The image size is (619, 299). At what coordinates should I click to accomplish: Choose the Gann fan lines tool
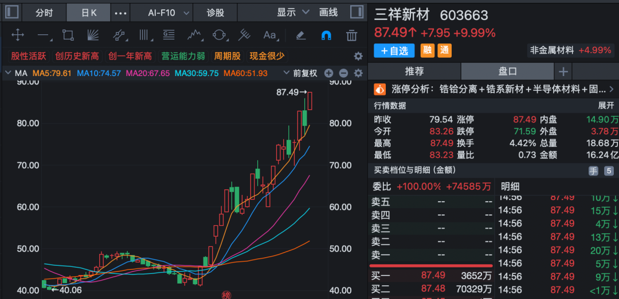tap(93, 35)
